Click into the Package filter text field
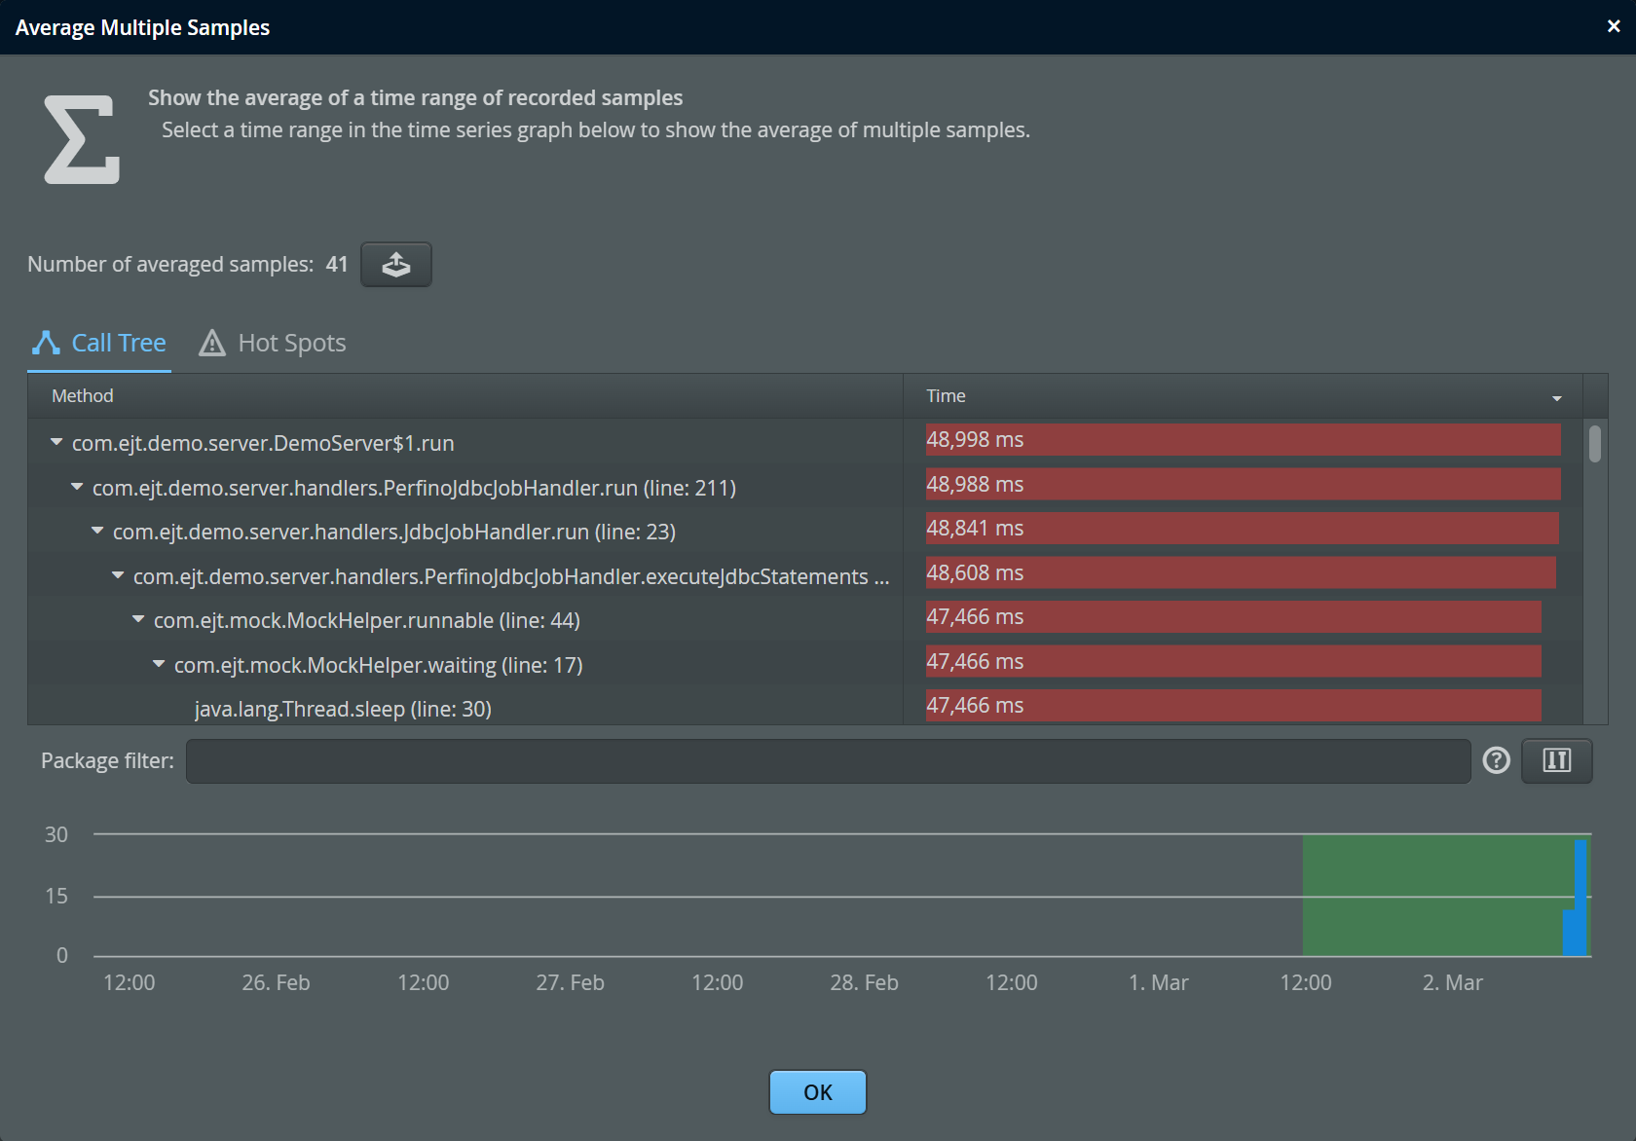The image size is (1636, 1141). click(x=828, y=760)
